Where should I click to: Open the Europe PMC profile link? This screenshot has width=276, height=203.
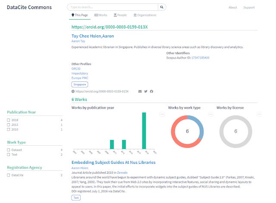click(x=80, y=78)
